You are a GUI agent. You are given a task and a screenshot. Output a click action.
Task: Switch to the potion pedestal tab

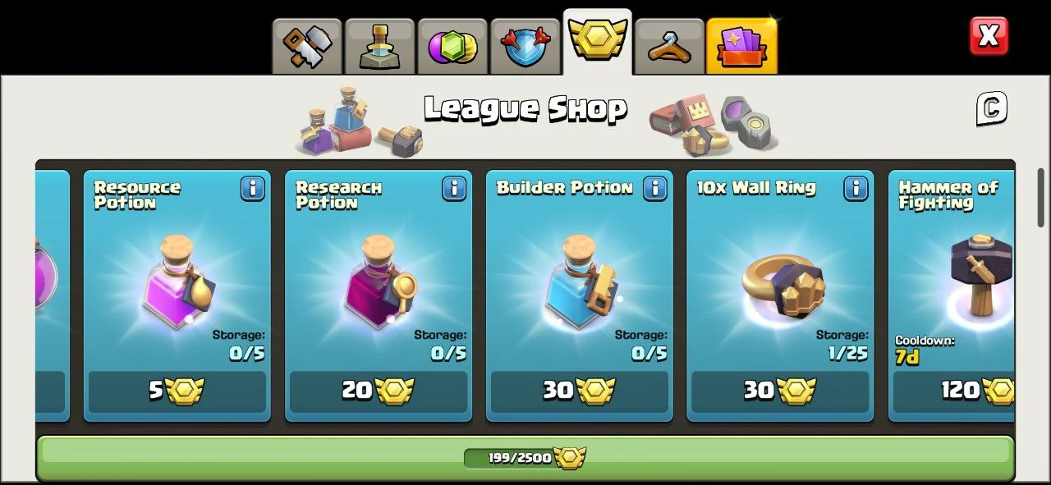(379, 47)
